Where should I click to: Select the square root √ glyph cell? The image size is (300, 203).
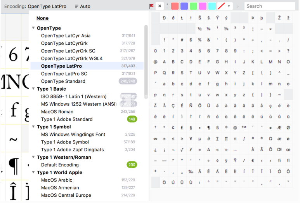coord(182,149)
